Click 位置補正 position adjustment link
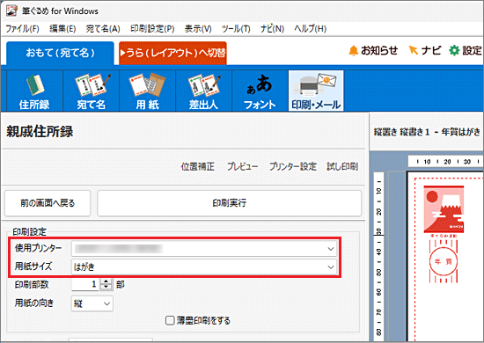484x343 pixels. (x=197, y=166)
